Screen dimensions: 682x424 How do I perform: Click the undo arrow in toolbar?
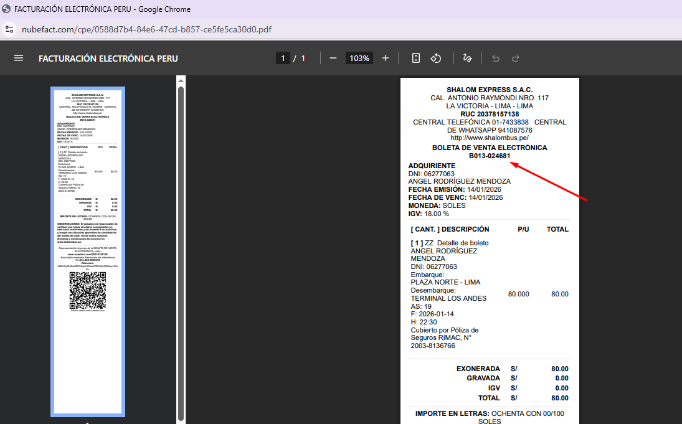point(496,58)
